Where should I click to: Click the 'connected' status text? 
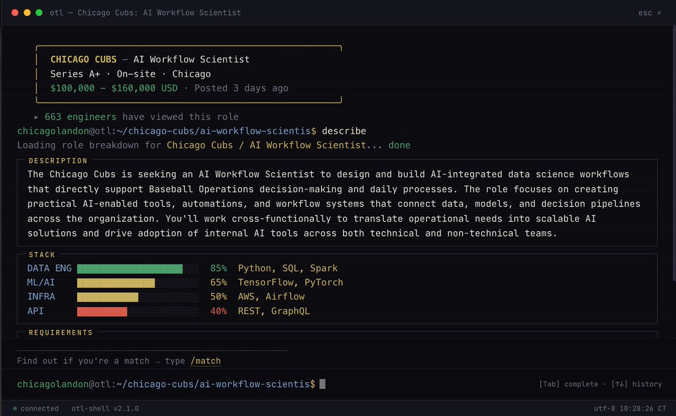[x=39, y=409]
